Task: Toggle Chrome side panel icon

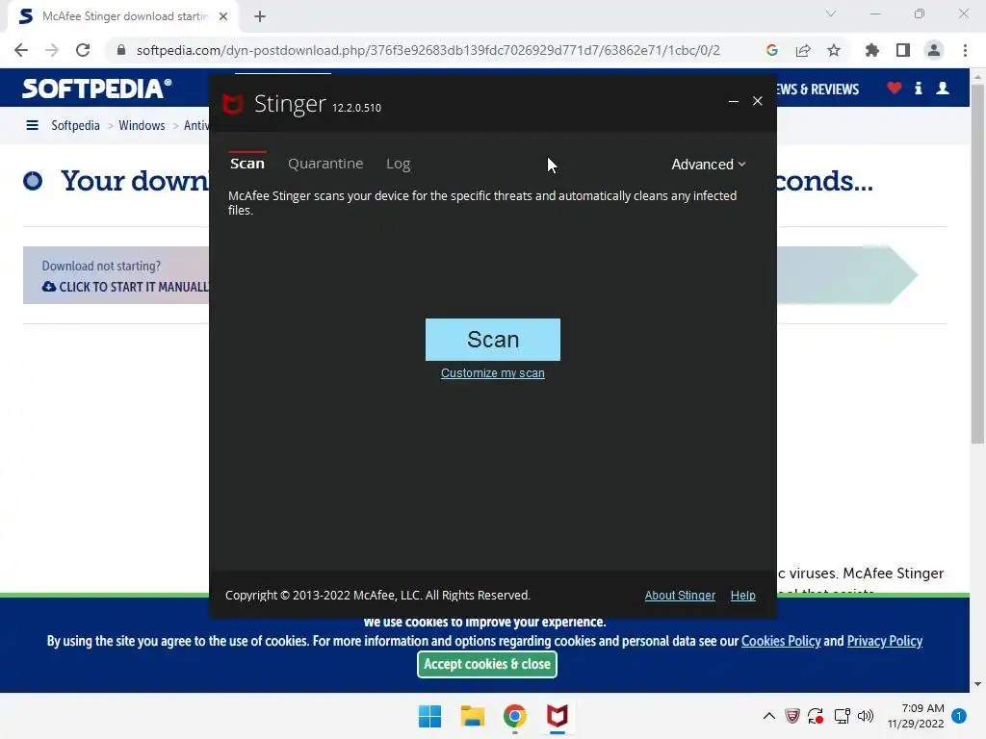Action: [x=903, y=50]
